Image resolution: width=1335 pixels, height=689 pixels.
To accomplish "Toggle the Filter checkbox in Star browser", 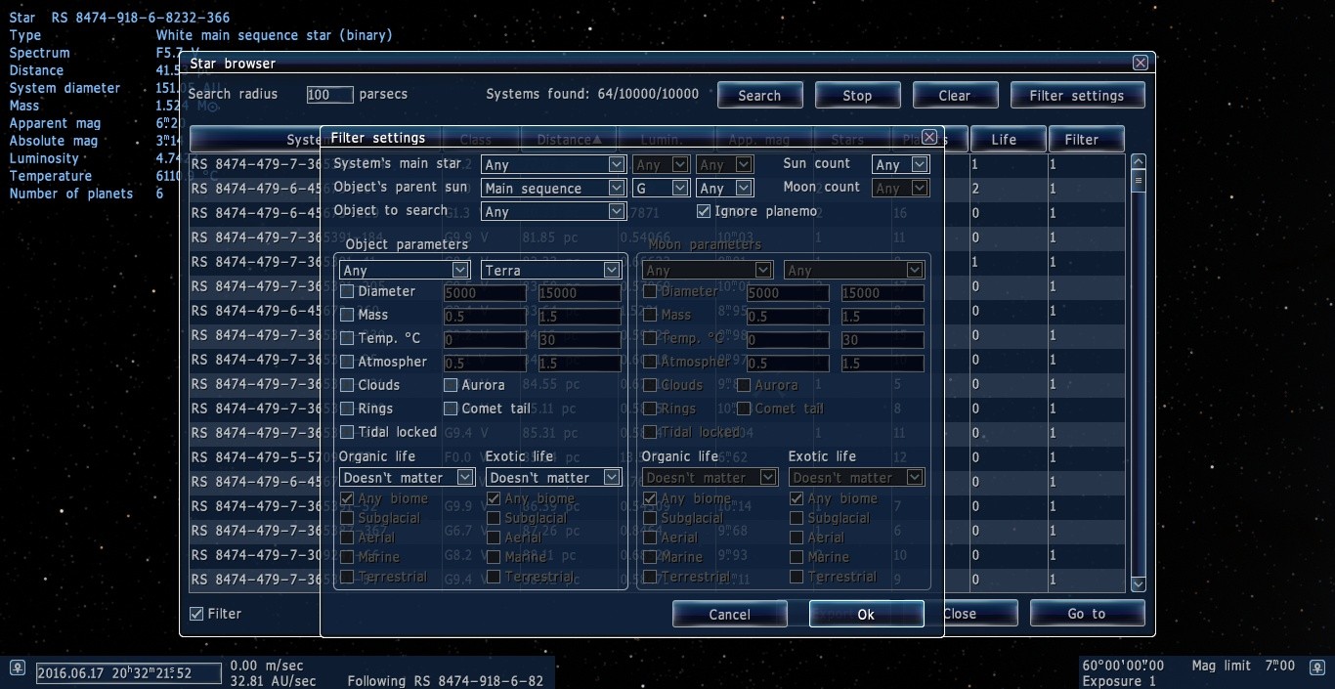I will (196, 614).
